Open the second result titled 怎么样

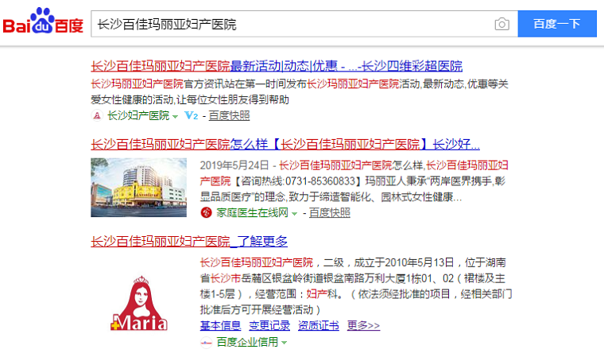pyautogui.click(x=285, y=145)
